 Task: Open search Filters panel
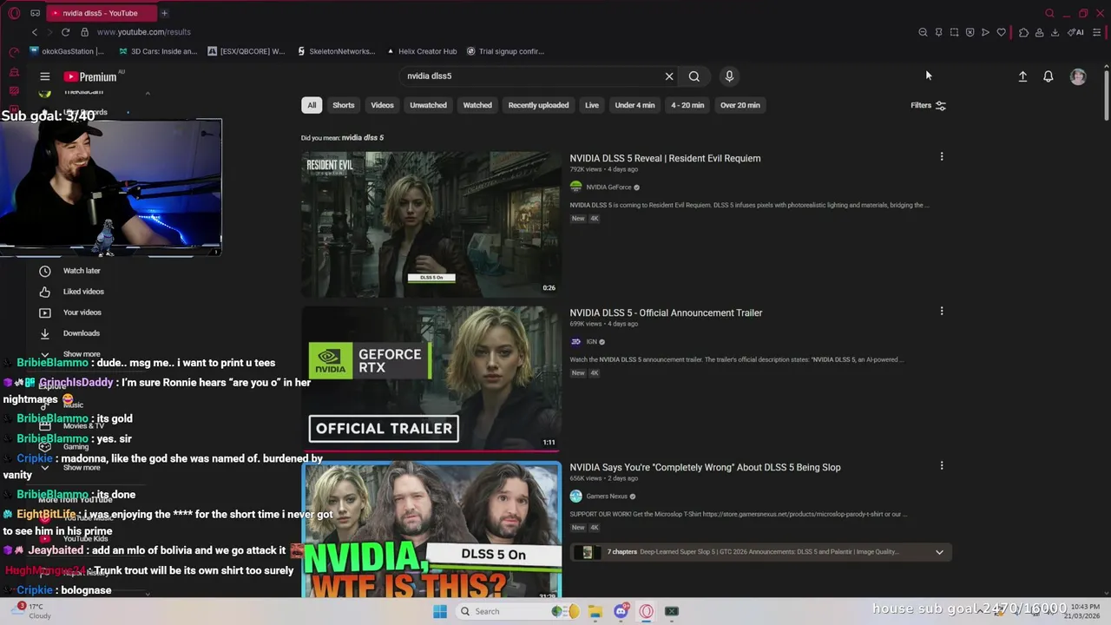click(928, 105)
